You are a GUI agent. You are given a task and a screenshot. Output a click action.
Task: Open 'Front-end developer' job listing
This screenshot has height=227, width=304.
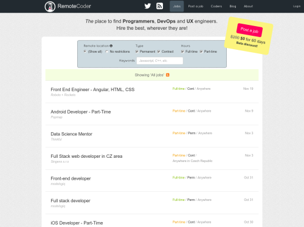[x=71, y=178]
